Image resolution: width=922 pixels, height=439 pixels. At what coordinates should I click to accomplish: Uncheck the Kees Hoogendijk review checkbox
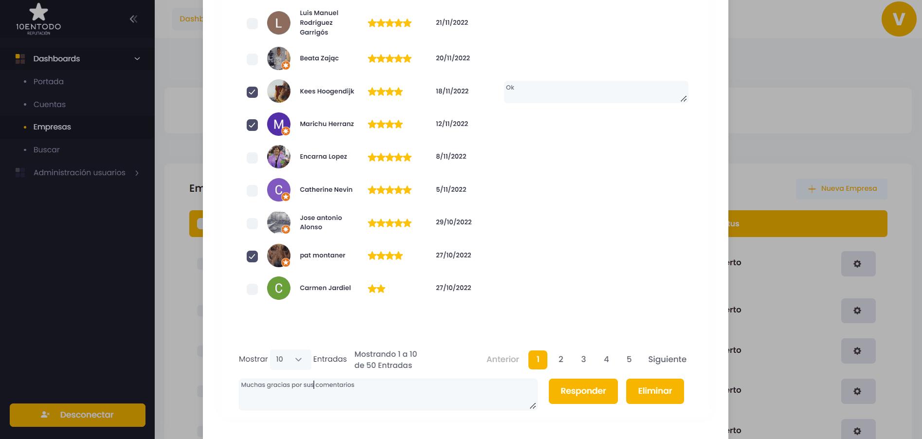pos(252,92)
